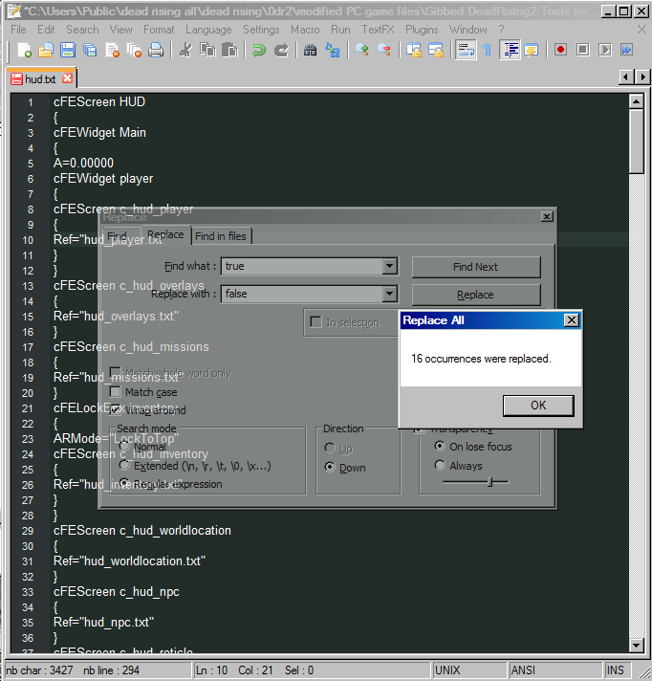Open the Language menu
The height and width of the screenshot is (681, 652).
pos(208,30)
